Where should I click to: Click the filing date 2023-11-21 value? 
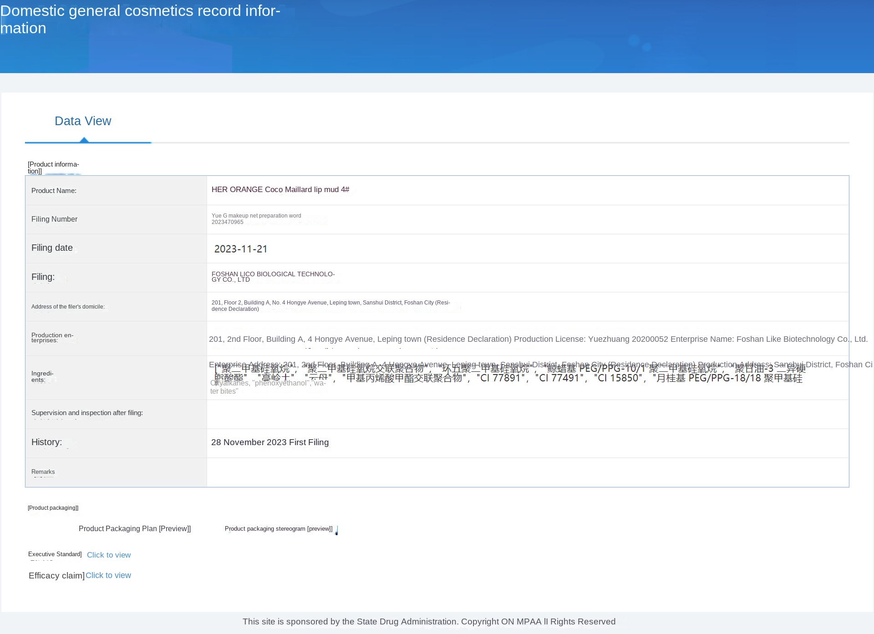click(240, 249)
